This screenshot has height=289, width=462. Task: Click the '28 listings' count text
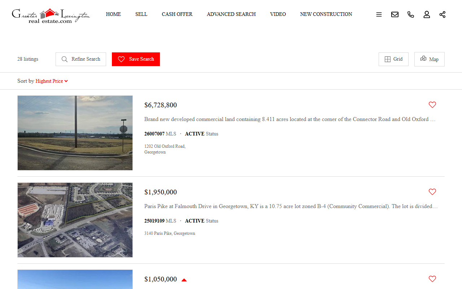[28, 59]
